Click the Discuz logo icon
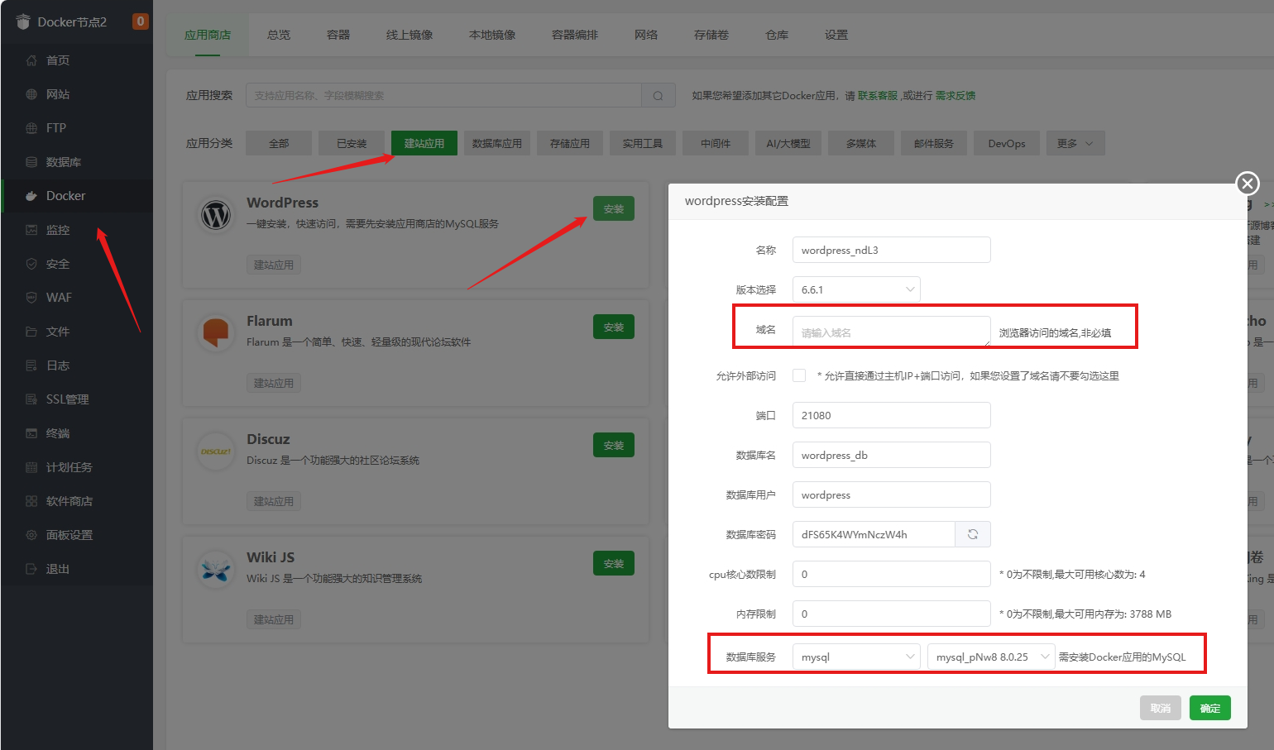 coord(217,451)
